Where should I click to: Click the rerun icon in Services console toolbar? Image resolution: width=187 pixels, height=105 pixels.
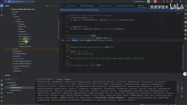click(37, 79)
